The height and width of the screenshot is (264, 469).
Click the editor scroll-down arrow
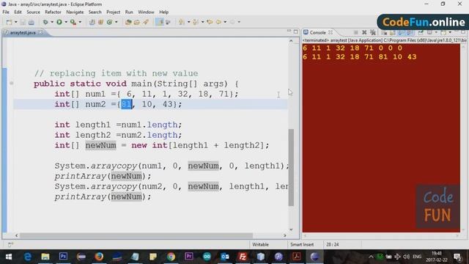point(291,230)
